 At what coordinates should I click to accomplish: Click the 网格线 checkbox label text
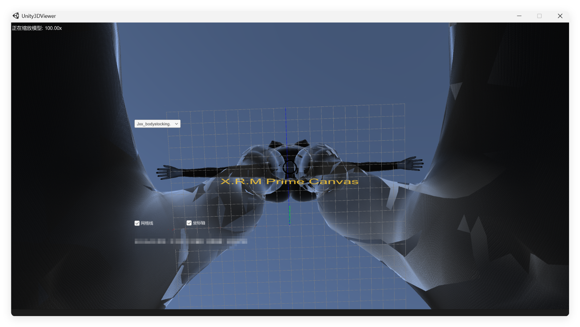pos(147,223)
